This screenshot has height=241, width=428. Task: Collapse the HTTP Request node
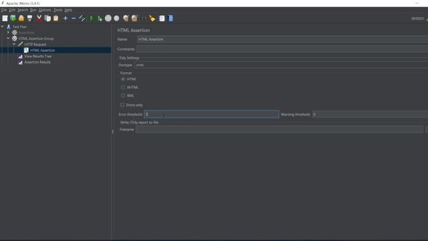pos(14,44)
